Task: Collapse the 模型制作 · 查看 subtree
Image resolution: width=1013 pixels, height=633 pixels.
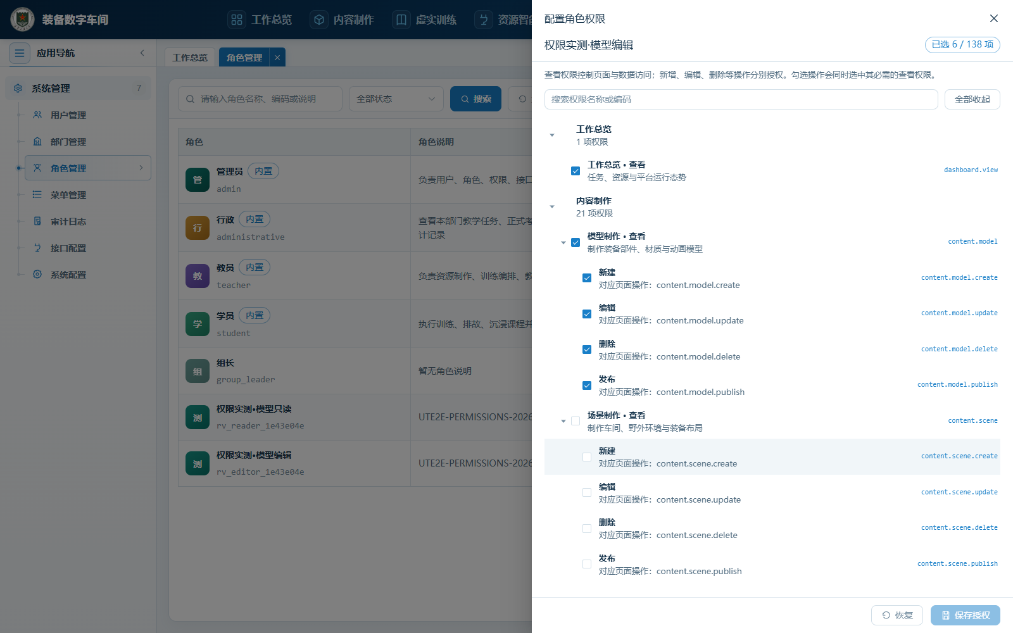Action: [x=563, y=243]
